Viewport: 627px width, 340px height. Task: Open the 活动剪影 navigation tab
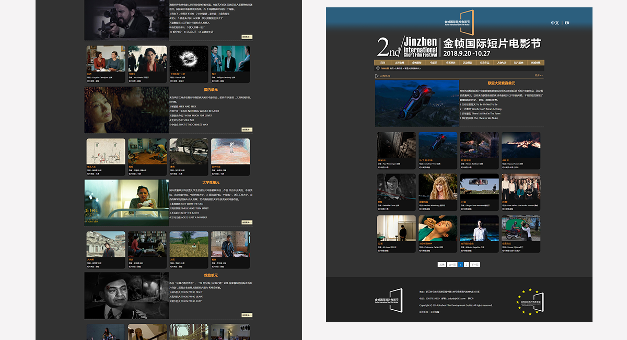[468, 63]
